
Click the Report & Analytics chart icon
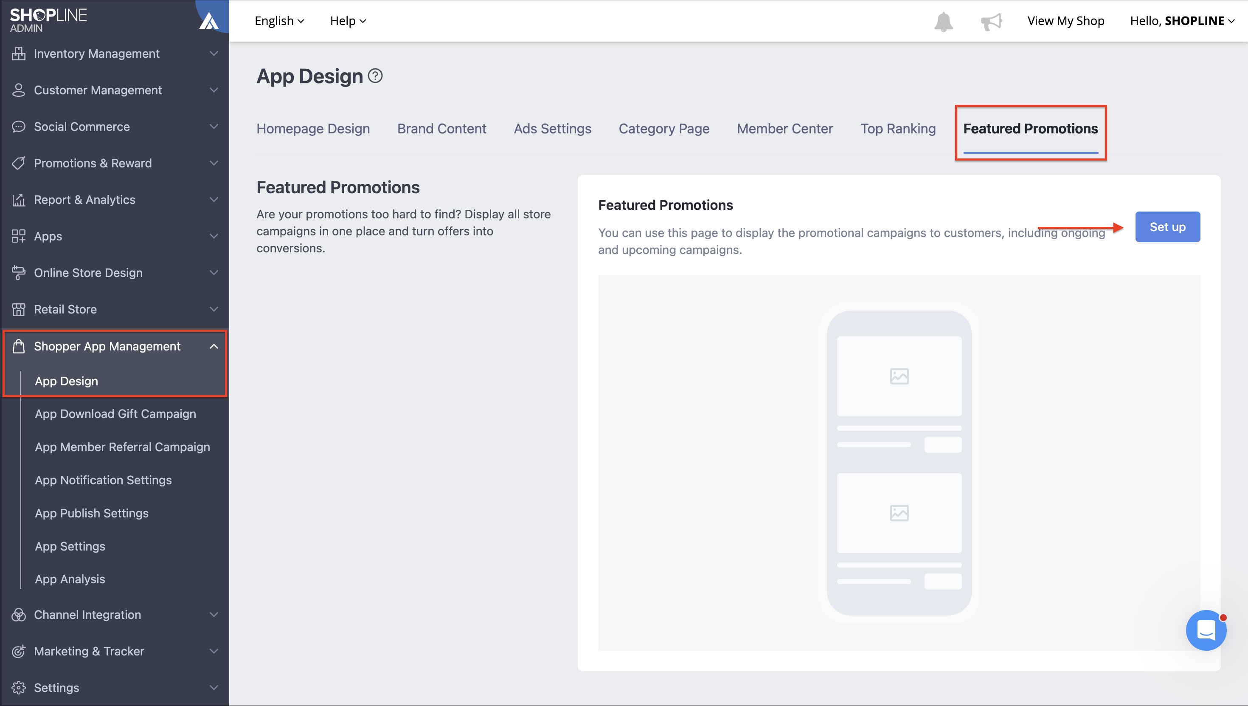click(18, 200)
